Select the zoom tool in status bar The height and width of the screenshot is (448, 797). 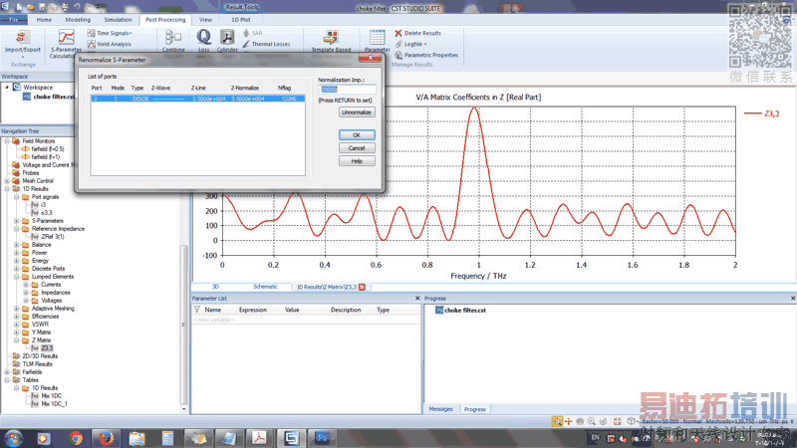[557, 421]
